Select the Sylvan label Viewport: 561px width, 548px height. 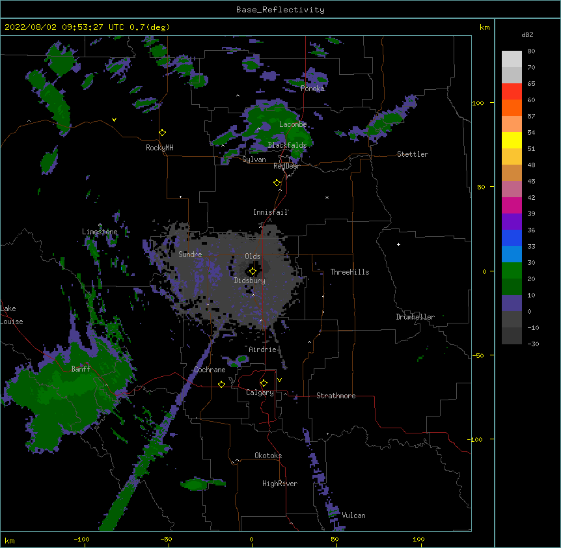point(254,159)
